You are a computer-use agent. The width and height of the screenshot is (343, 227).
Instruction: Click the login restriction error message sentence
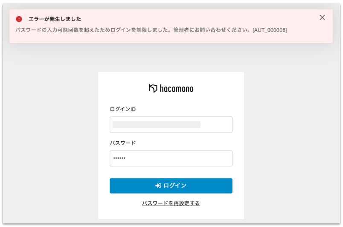tap(94, 30)
